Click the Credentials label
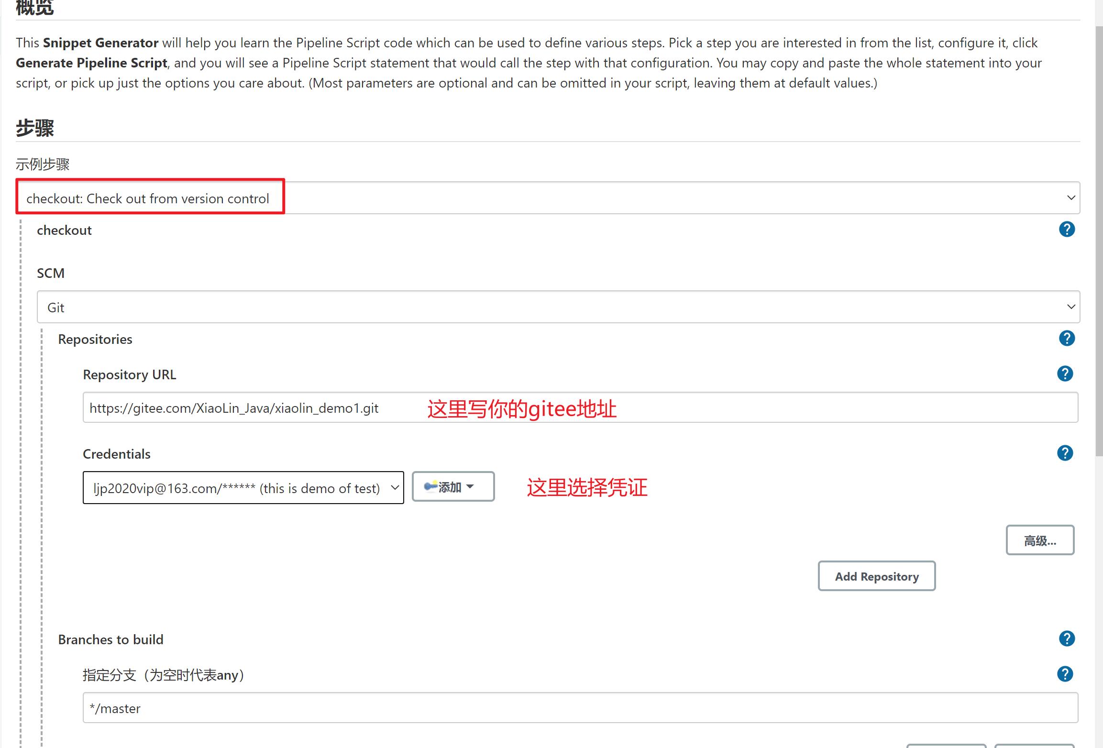This screenshot has height=748, width=1103. click(117, 454)
